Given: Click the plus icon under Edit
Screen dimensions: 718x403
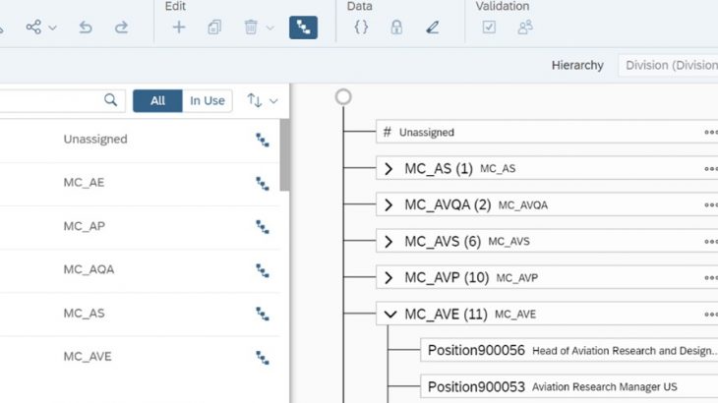Looking at the screenshot, I should pos(179,28).
